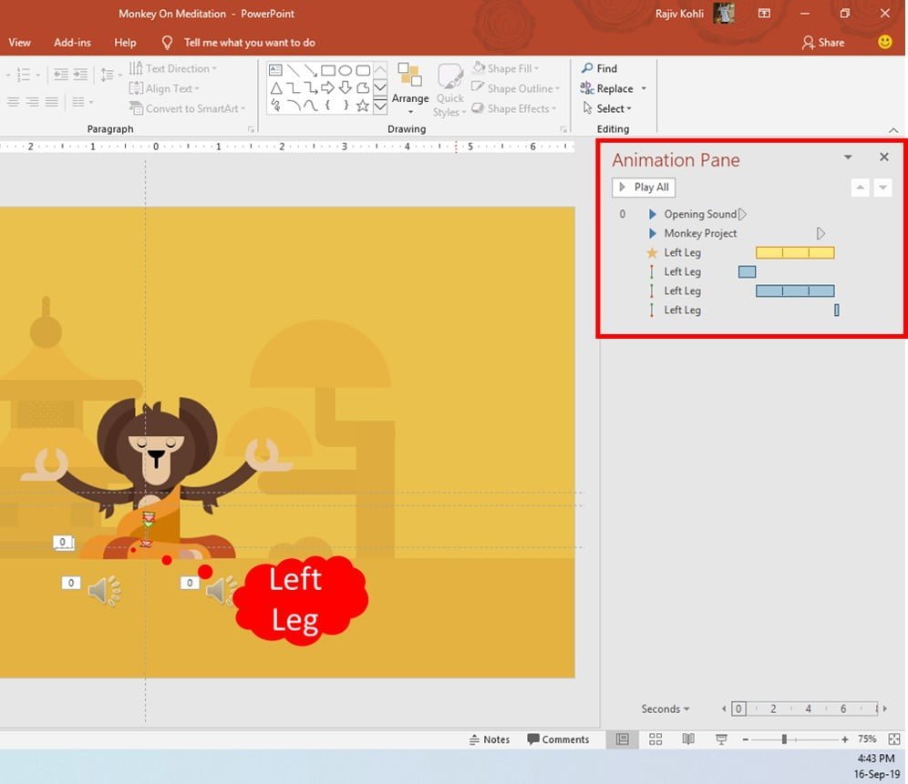Open Replace options arrow

point(644,88)
